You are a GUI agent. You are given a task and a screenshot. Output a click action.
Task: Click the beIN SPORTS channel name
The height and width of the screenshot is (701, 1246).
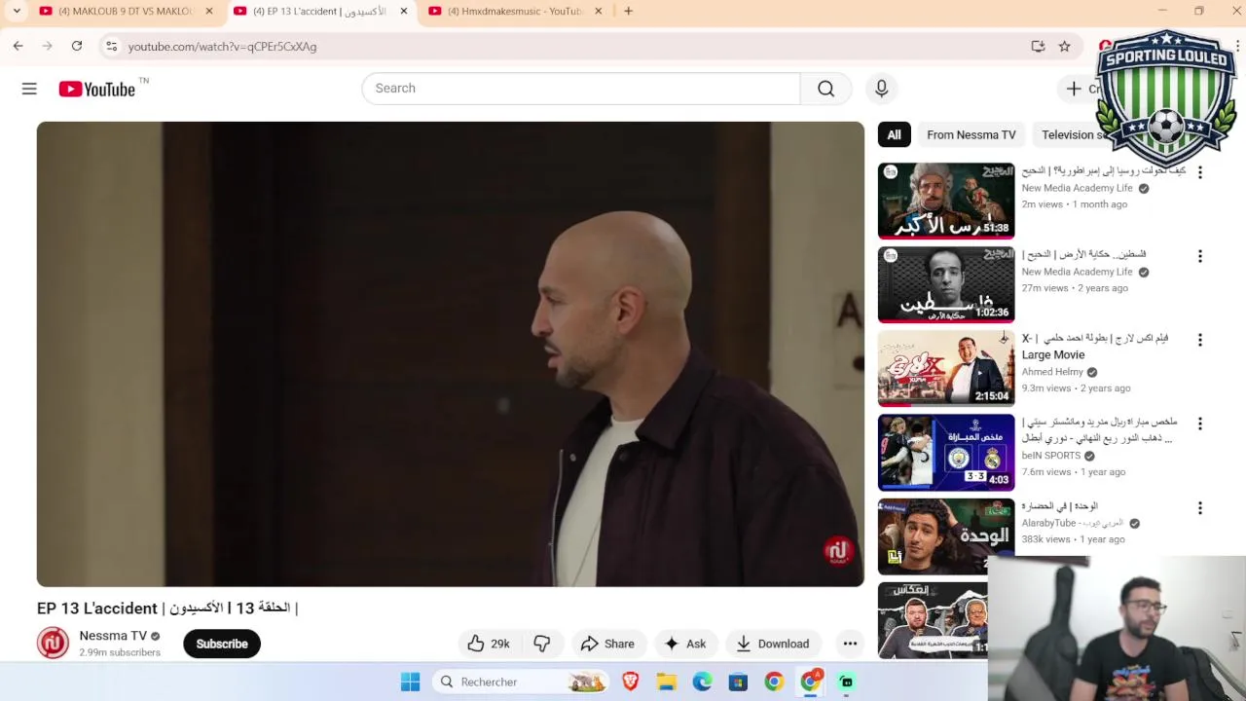1051,455
